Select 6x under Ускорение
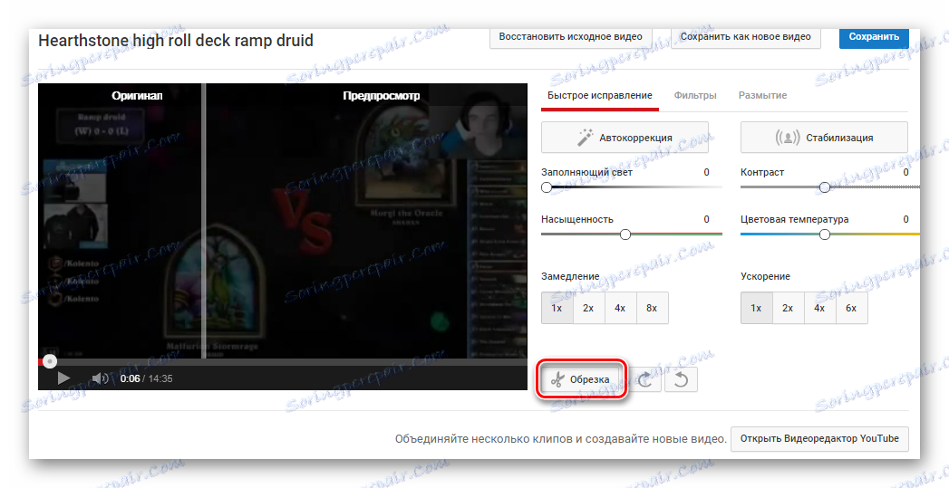The image size is (949, 488). coord(851,308)
